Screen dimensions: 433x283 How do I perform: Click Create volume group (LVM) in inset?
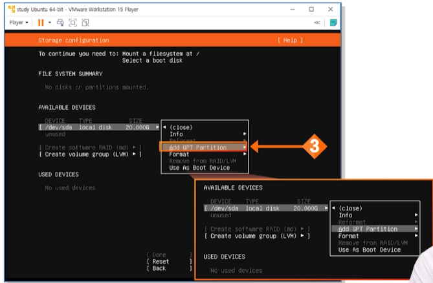tap(258, 236)
